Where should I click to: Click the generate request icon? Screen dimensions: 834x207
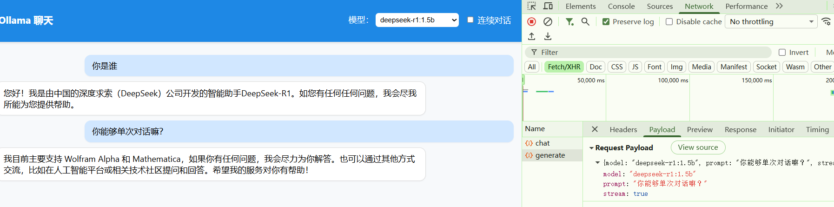point(529,155)
